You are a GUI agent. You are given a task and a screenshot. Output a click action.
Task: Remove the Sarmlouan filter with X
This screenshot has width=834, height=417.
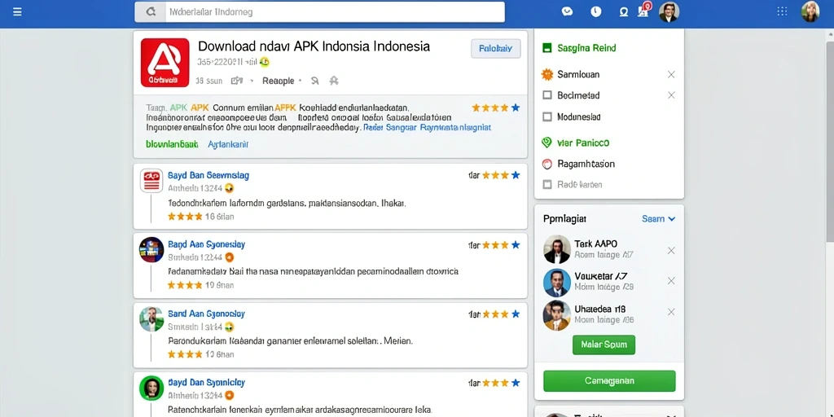point(671,74)
